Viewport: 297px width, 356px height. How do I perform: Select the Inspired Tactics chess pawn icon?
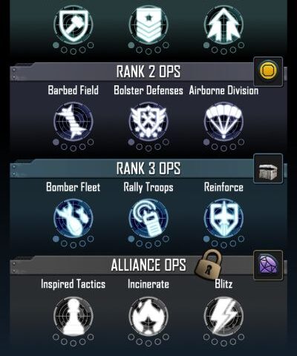click(x=74, y=316)
